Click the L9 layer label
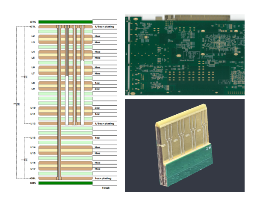257x202 pixels. pyautogui.click(x=33, y=89)
